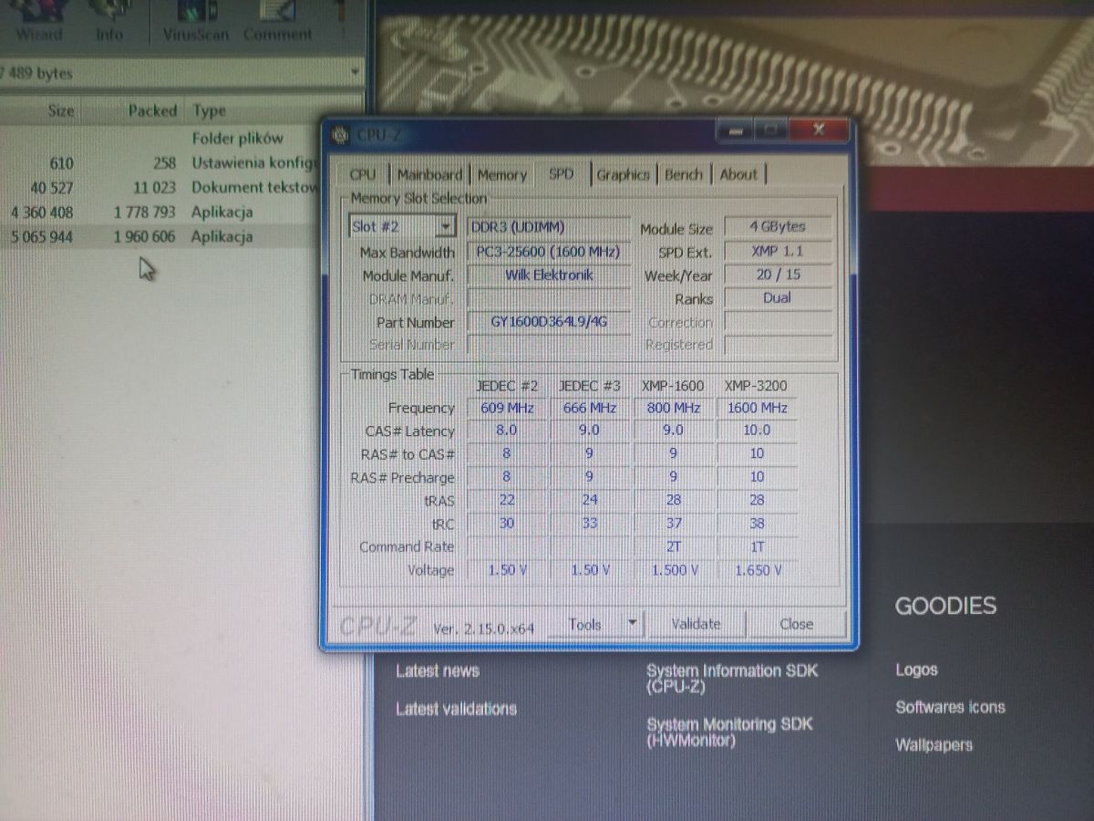Open System Information SDK (CPU-Z) link
Viewport: 1094px width, 821px height.
(x=732, y=679)
